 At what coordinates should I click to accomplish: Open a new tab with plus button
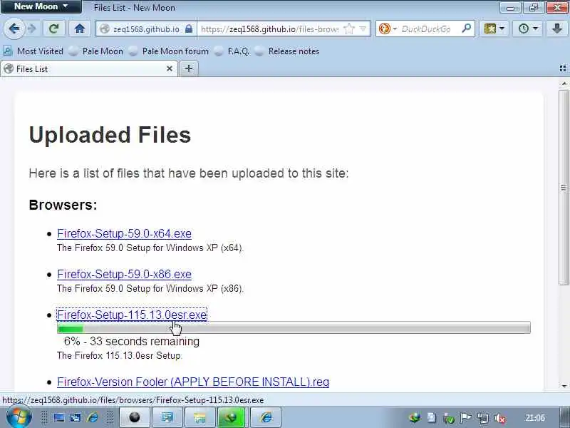pos(189,68)
